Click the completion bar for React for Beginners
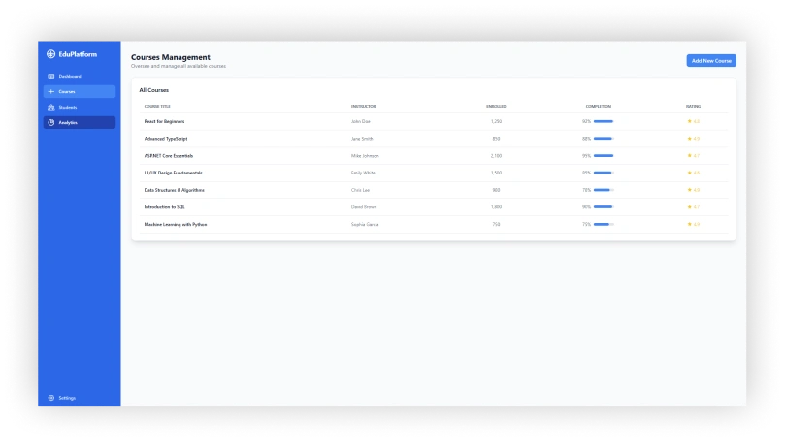Screen dimensions: 785x442 point(603,121)
